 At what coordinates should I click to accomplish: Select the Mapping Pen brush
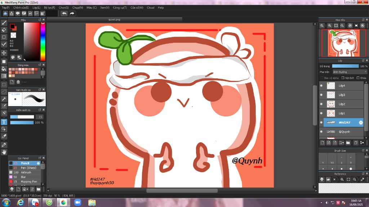pos(25,181)
